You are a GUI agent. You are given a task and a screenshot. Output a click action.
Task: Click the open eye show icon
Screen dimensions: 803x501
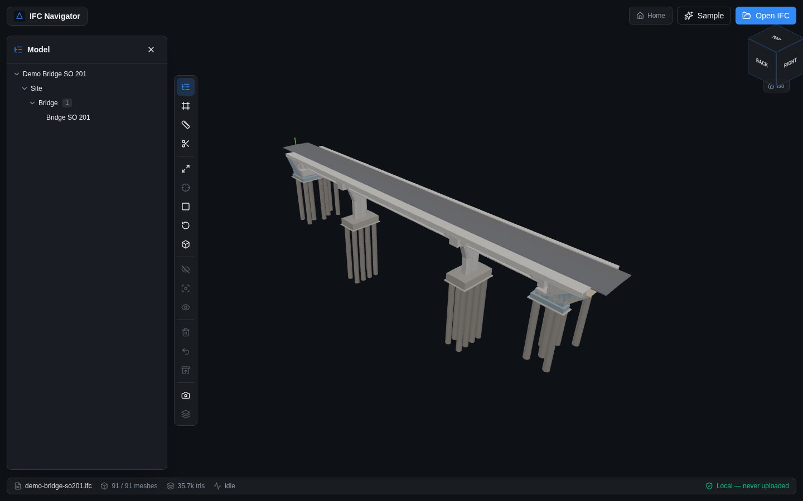(x=186, y=307)
